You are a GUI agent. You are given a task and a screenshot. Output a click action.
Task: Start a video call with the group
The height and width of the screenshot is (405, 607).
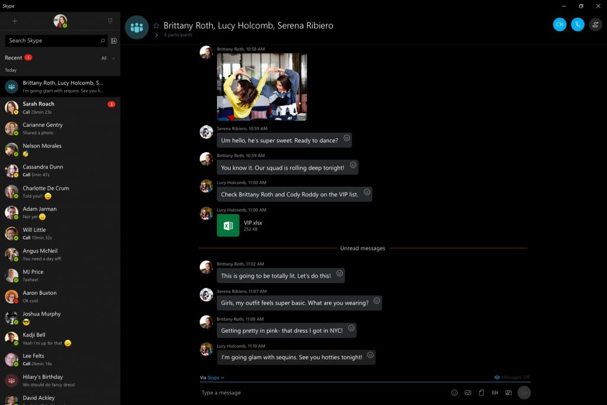click(x=559, y=24)
